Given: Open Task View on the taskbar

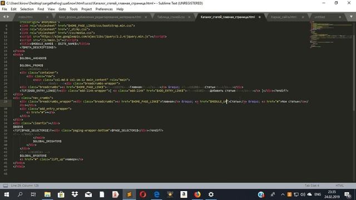Looking at the screenshot, I should pyautogui.click(x=33, y=194).
